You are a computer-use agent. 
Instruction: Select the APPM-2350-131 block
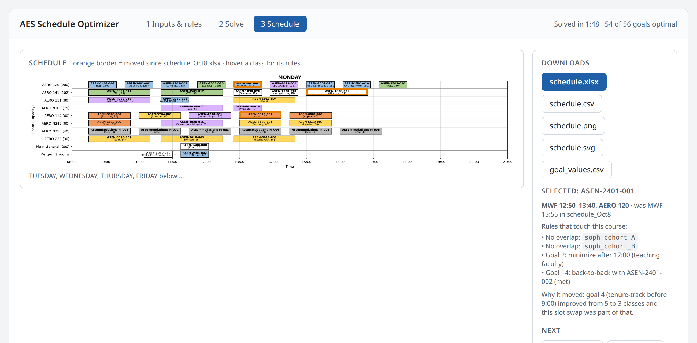click(175, 100)
